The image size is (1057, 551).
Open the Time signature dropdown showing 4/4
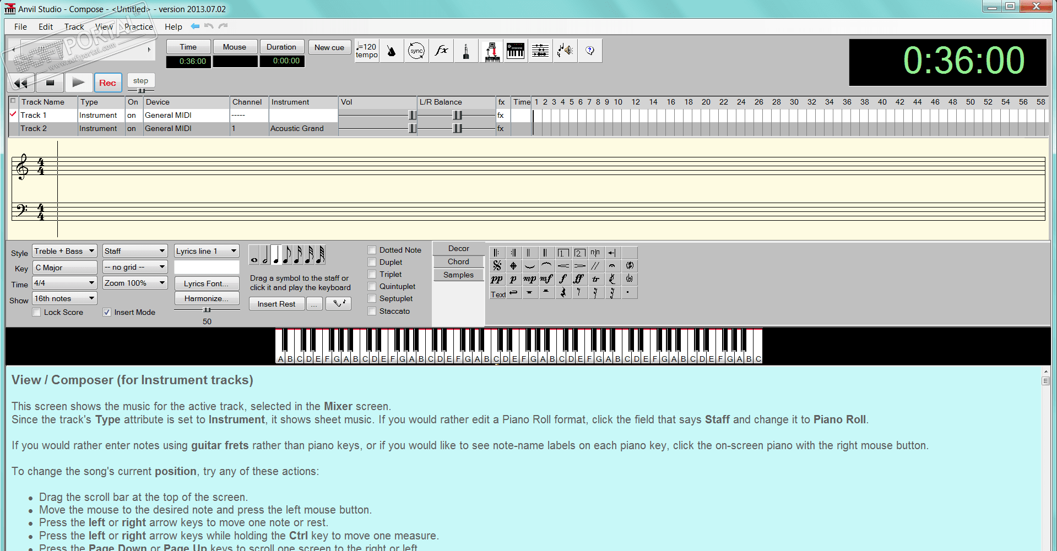(64, 283)
